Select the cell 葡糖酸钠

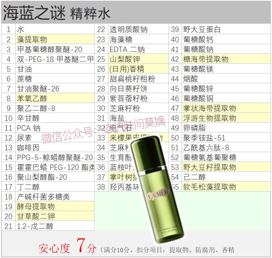[x=226, y=49]
